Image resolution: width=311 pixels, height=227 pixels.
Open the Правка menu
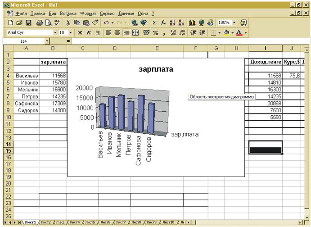click(x=38, y=14)
